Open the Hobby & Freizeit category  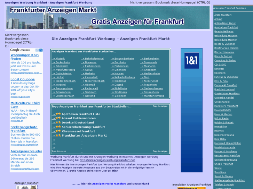224,122
